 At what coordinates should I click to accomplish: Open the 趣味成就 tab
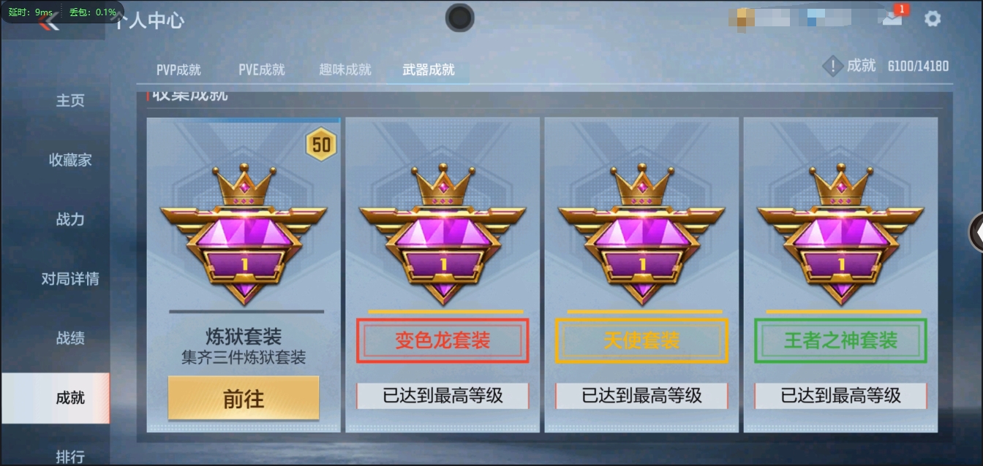tap(345, 70)
